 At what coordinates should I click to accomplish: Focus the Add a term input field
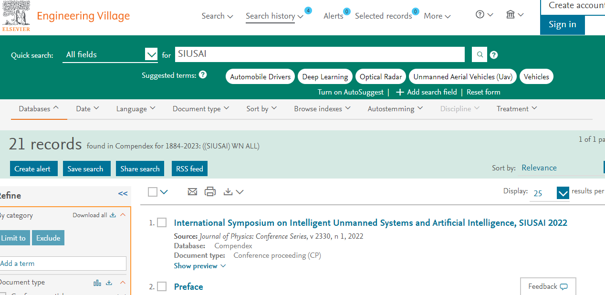[x=63, y=263]
